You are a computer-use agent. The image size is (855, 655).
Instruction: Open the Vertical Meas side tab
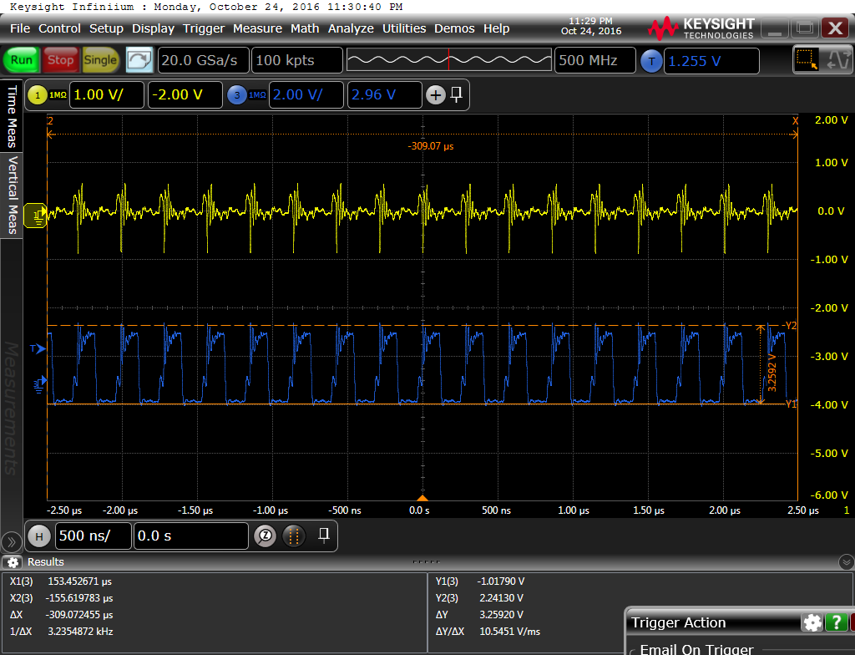[12, 195]
